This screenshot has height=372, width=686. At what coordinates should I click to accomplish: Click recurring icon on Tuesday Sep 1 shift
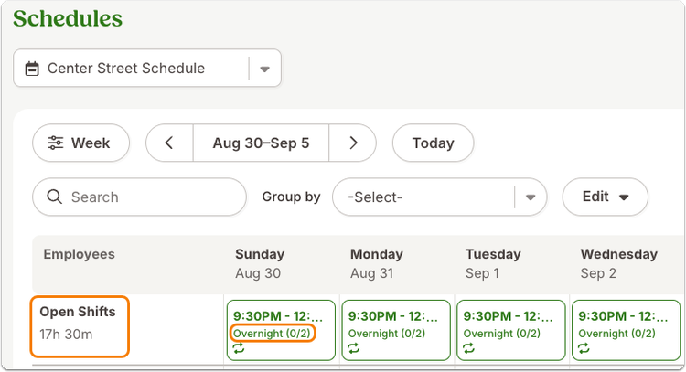coord(469,348)
